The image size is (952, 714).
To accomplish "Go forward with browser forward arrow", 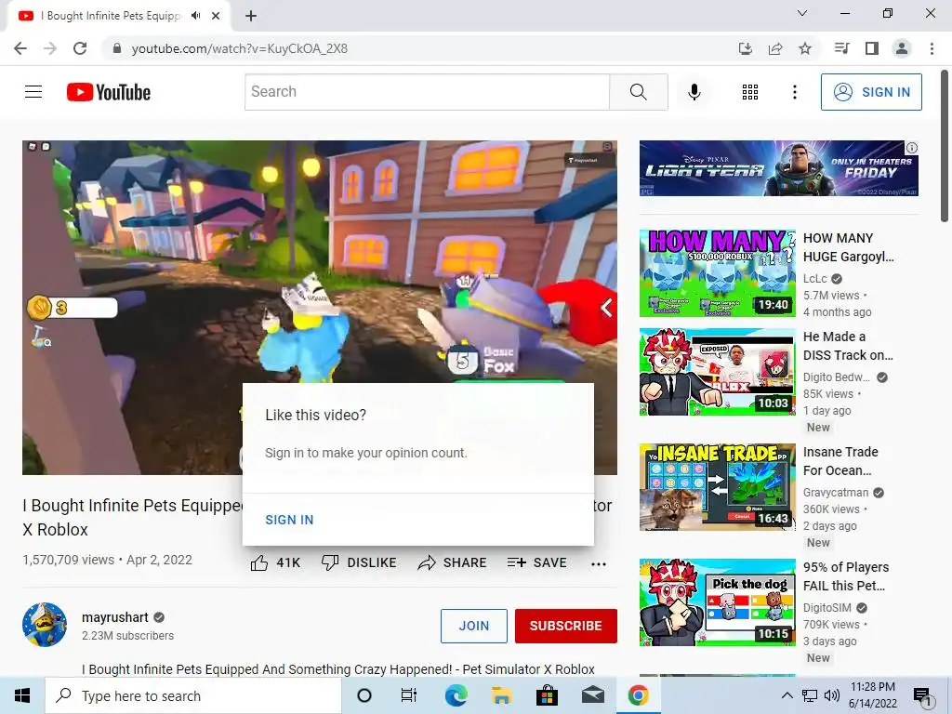I will [x=50, y=48].
